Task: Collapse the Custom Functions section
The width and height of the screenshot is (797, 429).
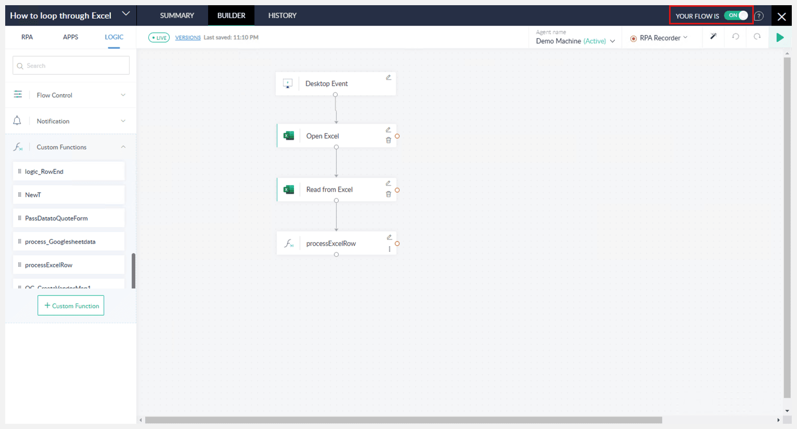Action: tap(123, 147)
